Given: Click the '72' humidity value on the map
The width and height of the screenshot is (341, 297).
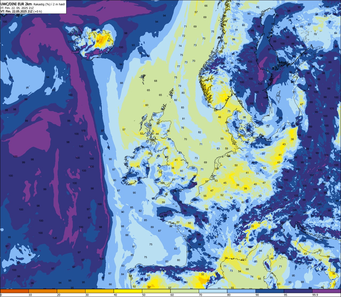Looking at the screenshot, I should 184,36.
